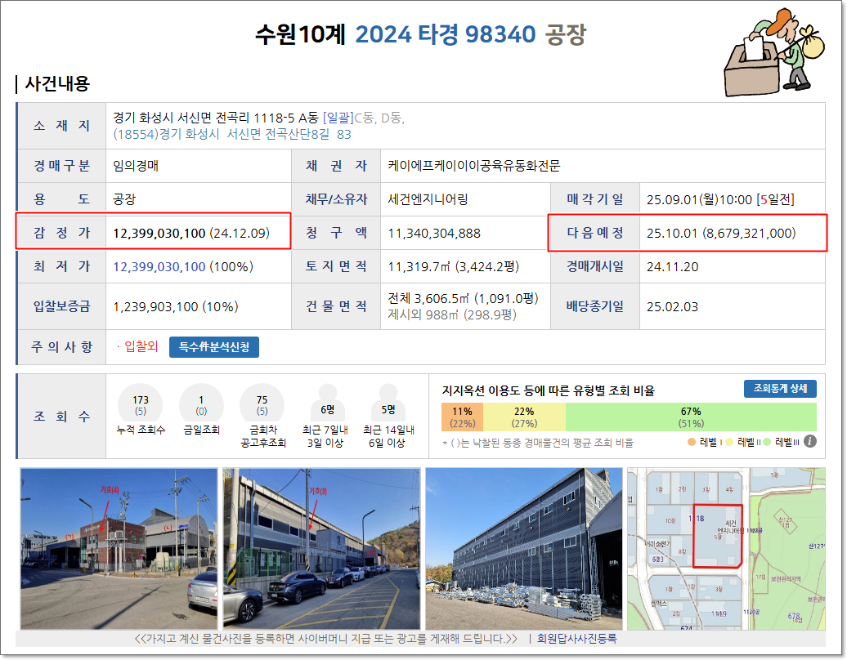847x660 pixels.
Task: Select the 최근 7일내 3일 이상 person icon
Action: [x=327, y=403]
